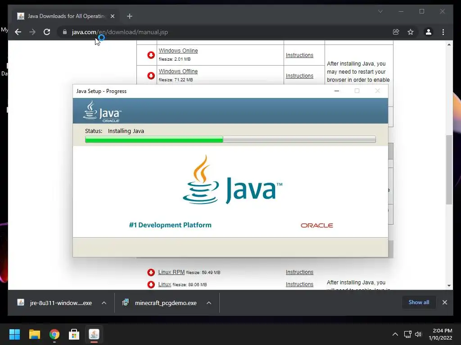Click the forward navigation arrow in Chrome
This screenshot has width=461, height=345.
[x=32, y=32]
